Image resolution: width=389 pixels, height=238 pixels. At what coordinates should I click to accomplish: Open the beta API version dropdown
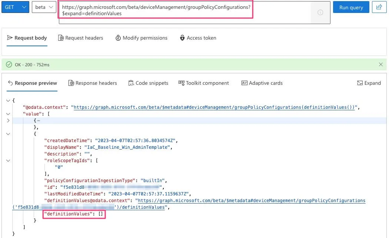[x=44, y=7]
